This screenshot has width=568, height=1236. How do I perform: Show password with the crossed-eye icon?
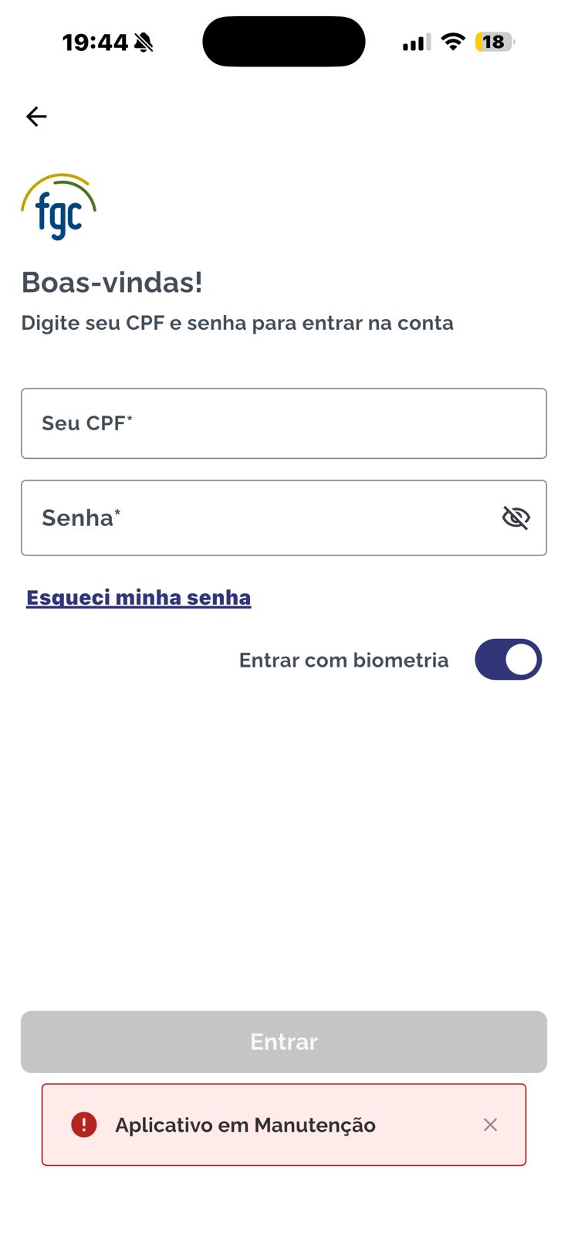(516, 518)
